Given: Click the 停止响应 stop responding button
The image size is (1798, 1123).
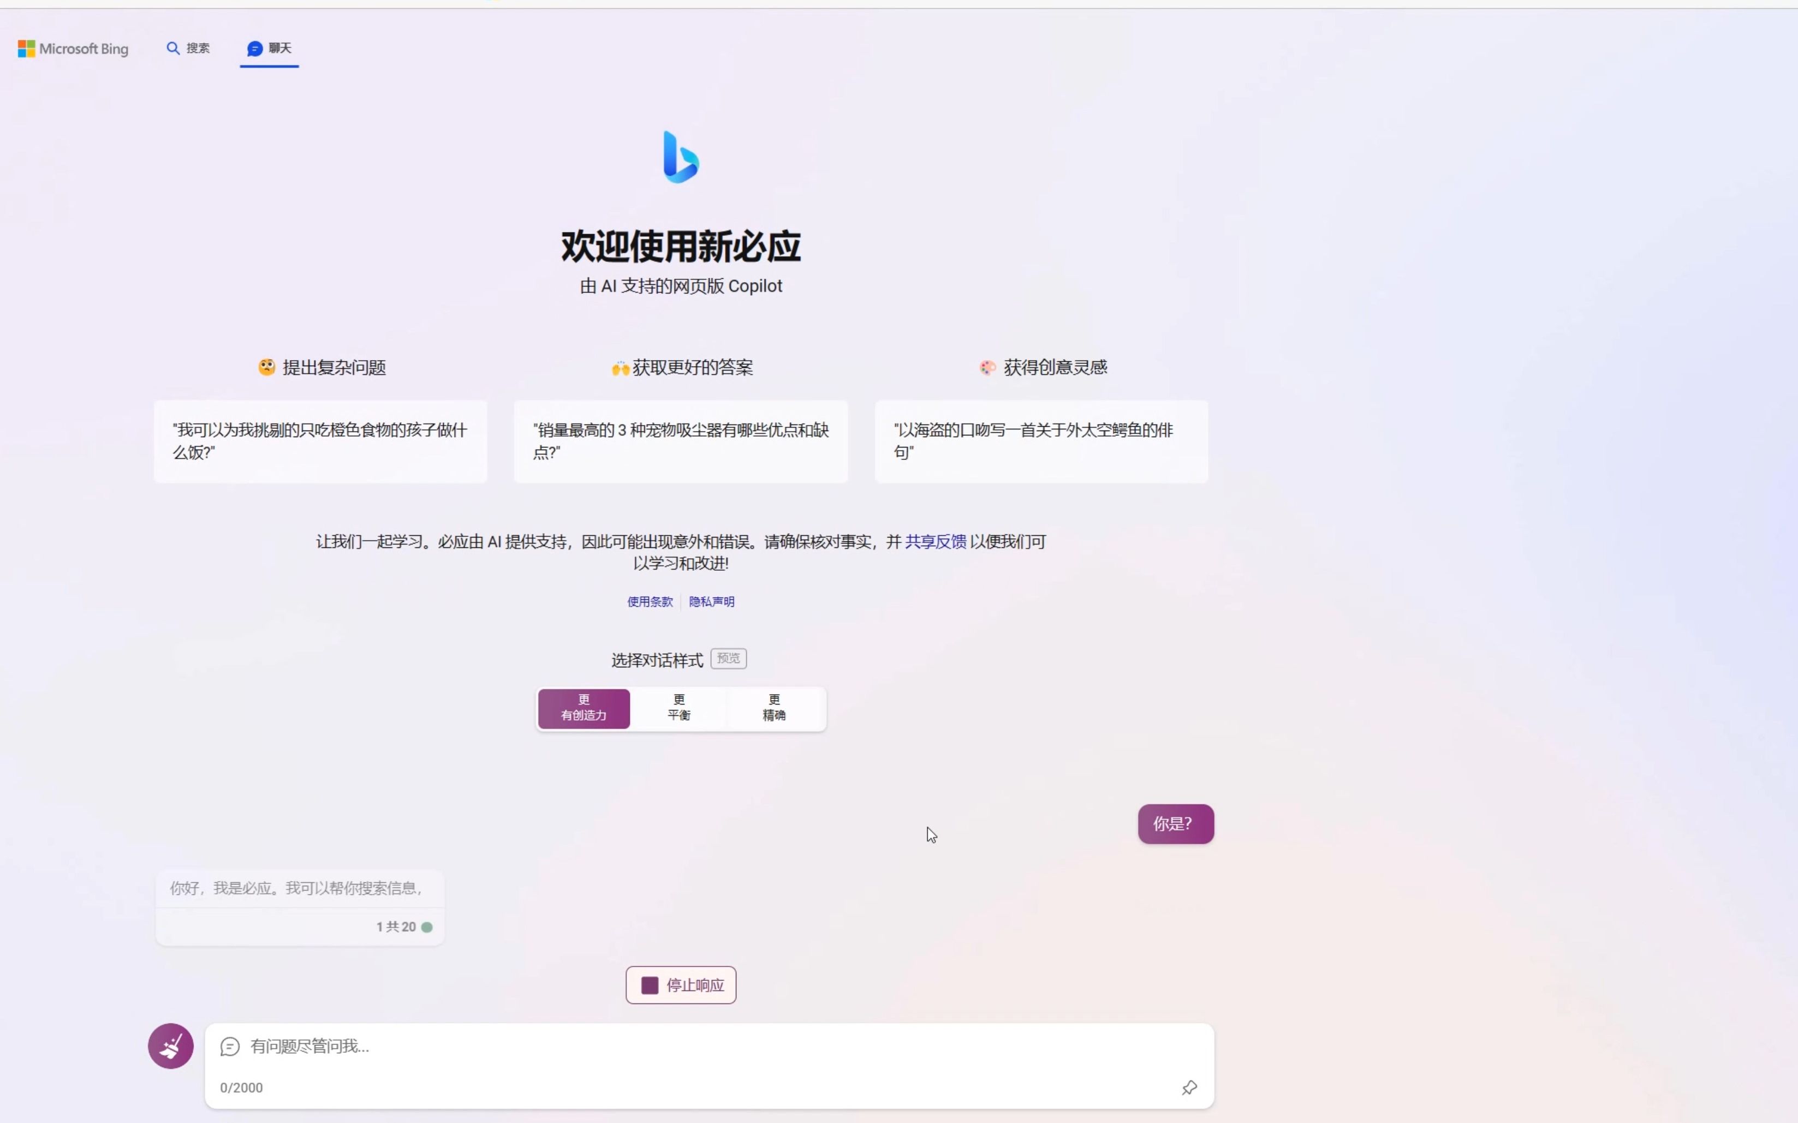Looking at the screenshot, I should coord(681,985).
